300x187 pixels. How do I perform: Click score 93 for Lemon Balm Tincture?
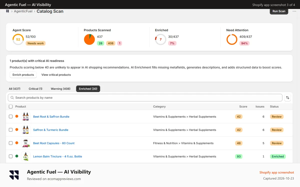point(239,156)
